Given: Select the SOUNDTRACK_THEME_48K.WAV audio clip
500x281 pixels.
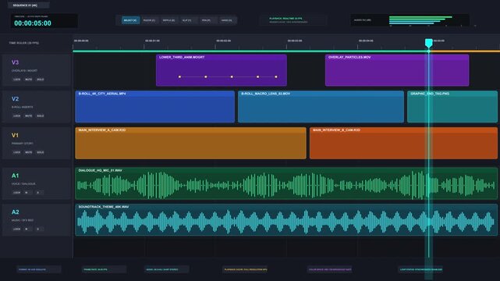Looking at the screenshot, I should (286, 220).
